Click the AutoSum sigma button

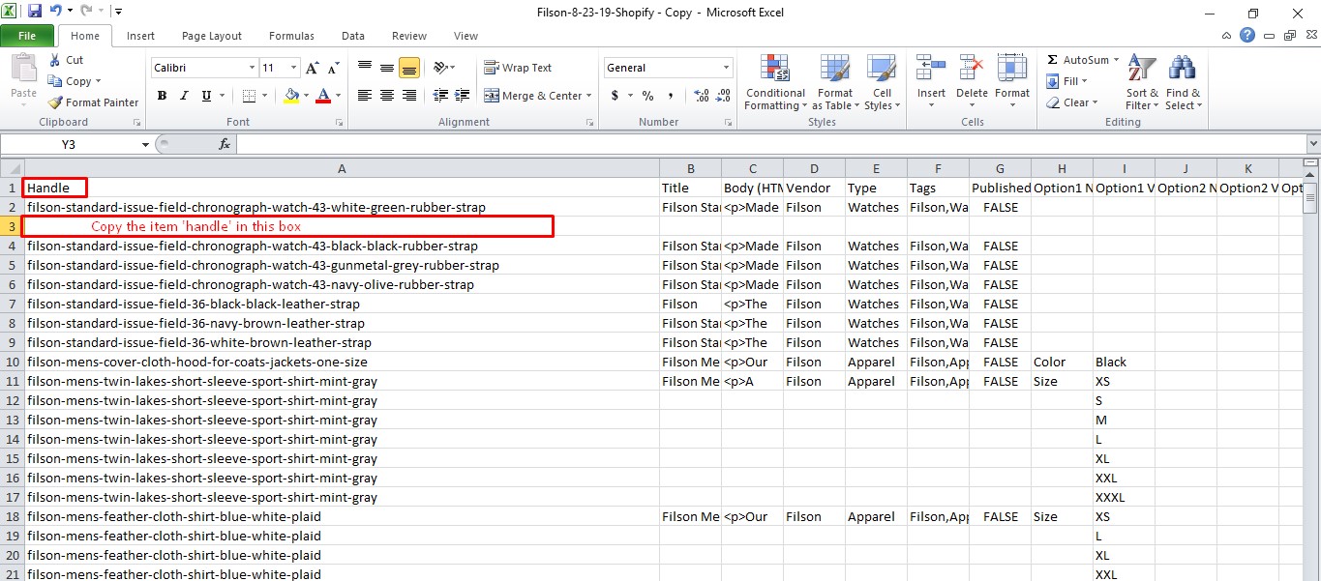pyautogui.click(x=1077, y=60)
